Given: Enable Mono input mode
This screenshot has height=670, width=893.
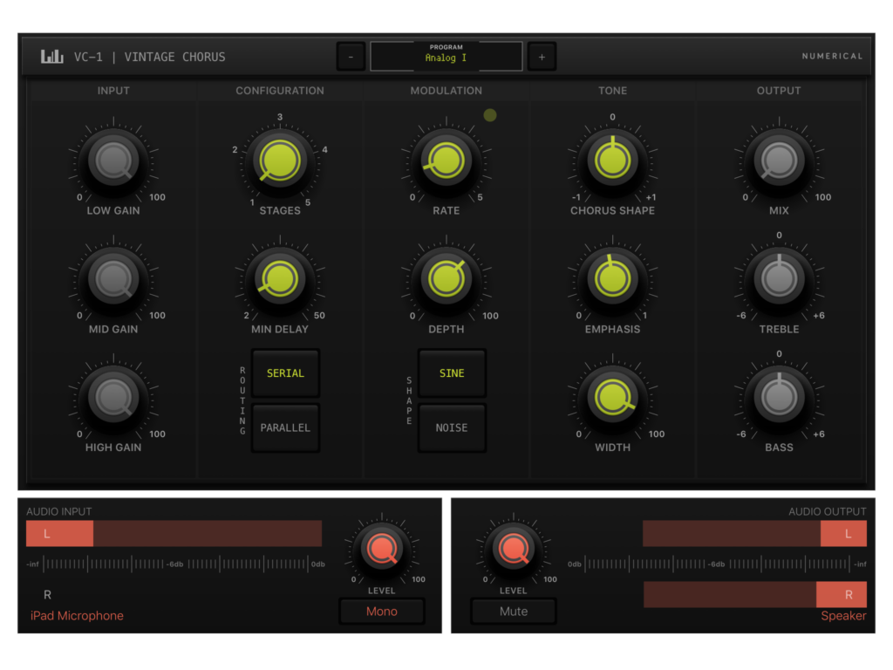Looking at the screenshot, I should (x=382, y=612).
